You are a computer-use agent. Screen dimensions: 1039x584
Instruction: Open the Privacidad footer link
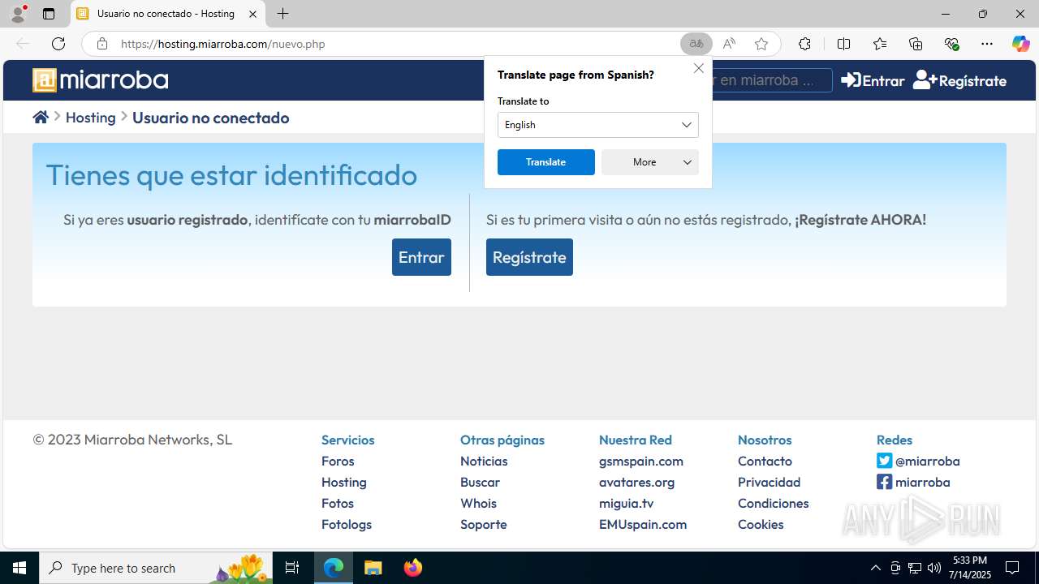tap(770, 482)
